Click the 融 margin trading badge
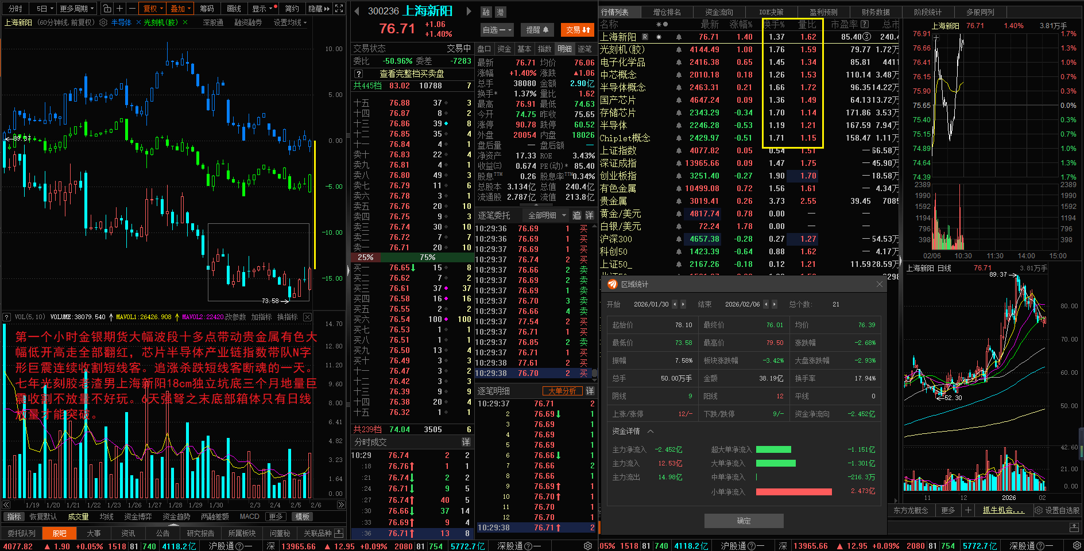Image resolution: width=1084 pixels, height=551 pixels. [x=486, y=12]
